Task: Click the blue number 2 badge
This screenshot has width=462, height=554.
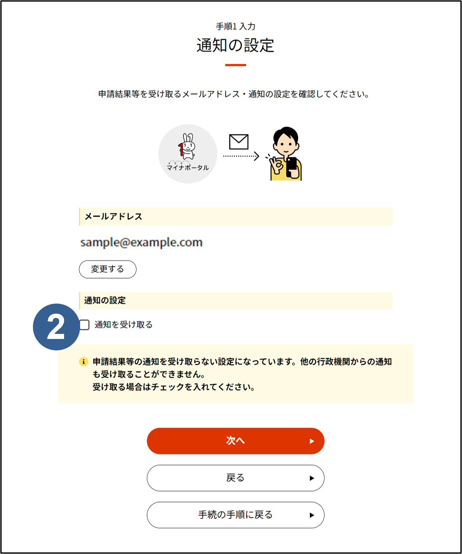Action: pyautogui.click(x=56, y=327)
